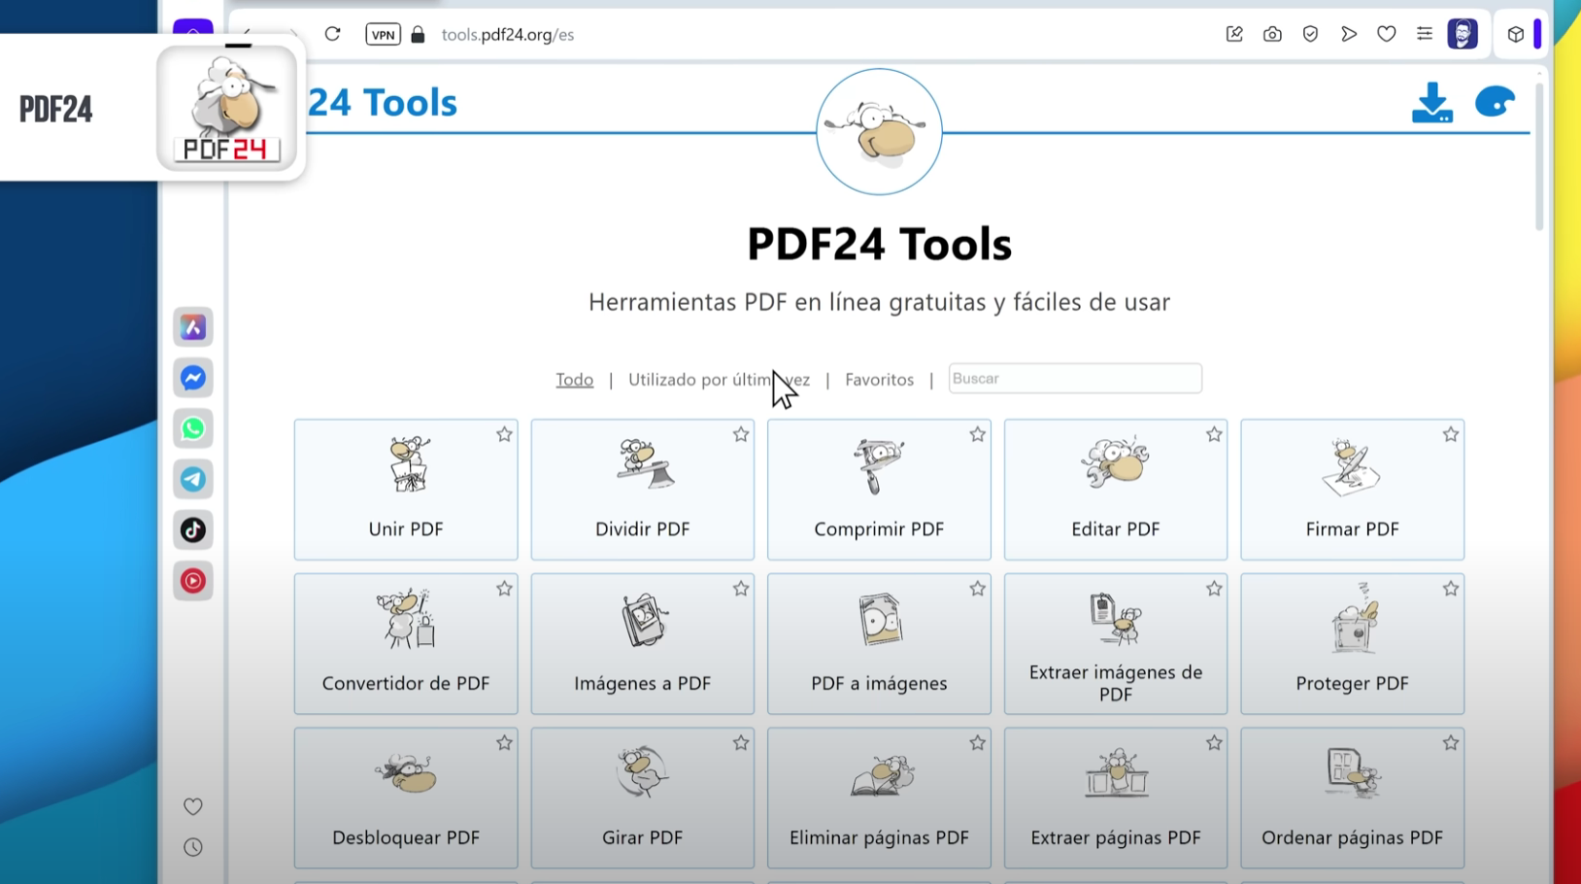Open WhatsApp in the browser sidebar

[193, 428]
